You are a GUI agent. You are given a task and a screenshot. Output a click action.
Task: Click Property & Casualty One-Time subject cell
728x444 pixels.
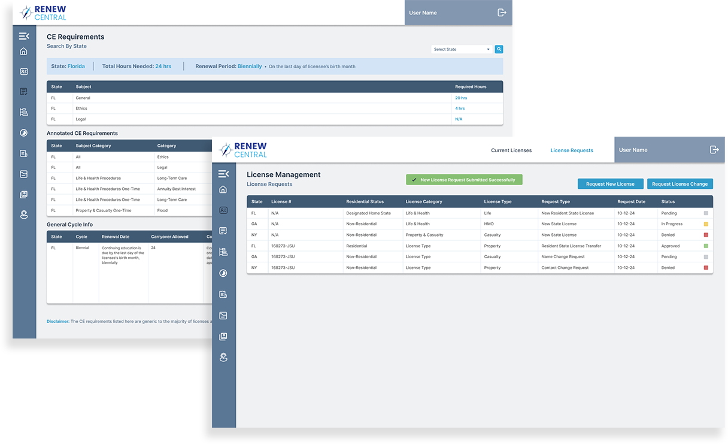tap(104, 210)
